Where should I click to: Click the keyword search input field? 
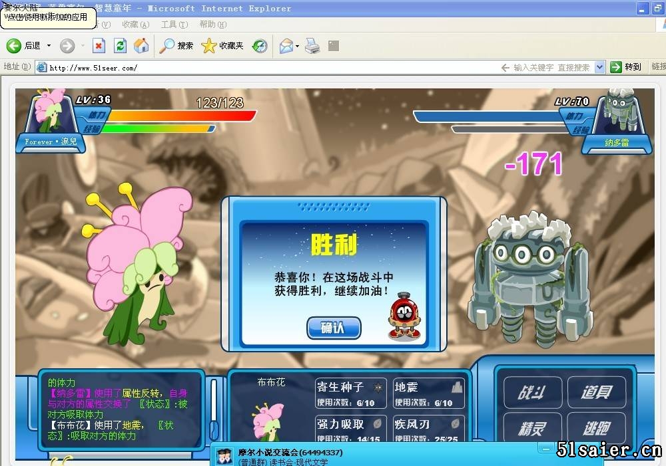551,67
